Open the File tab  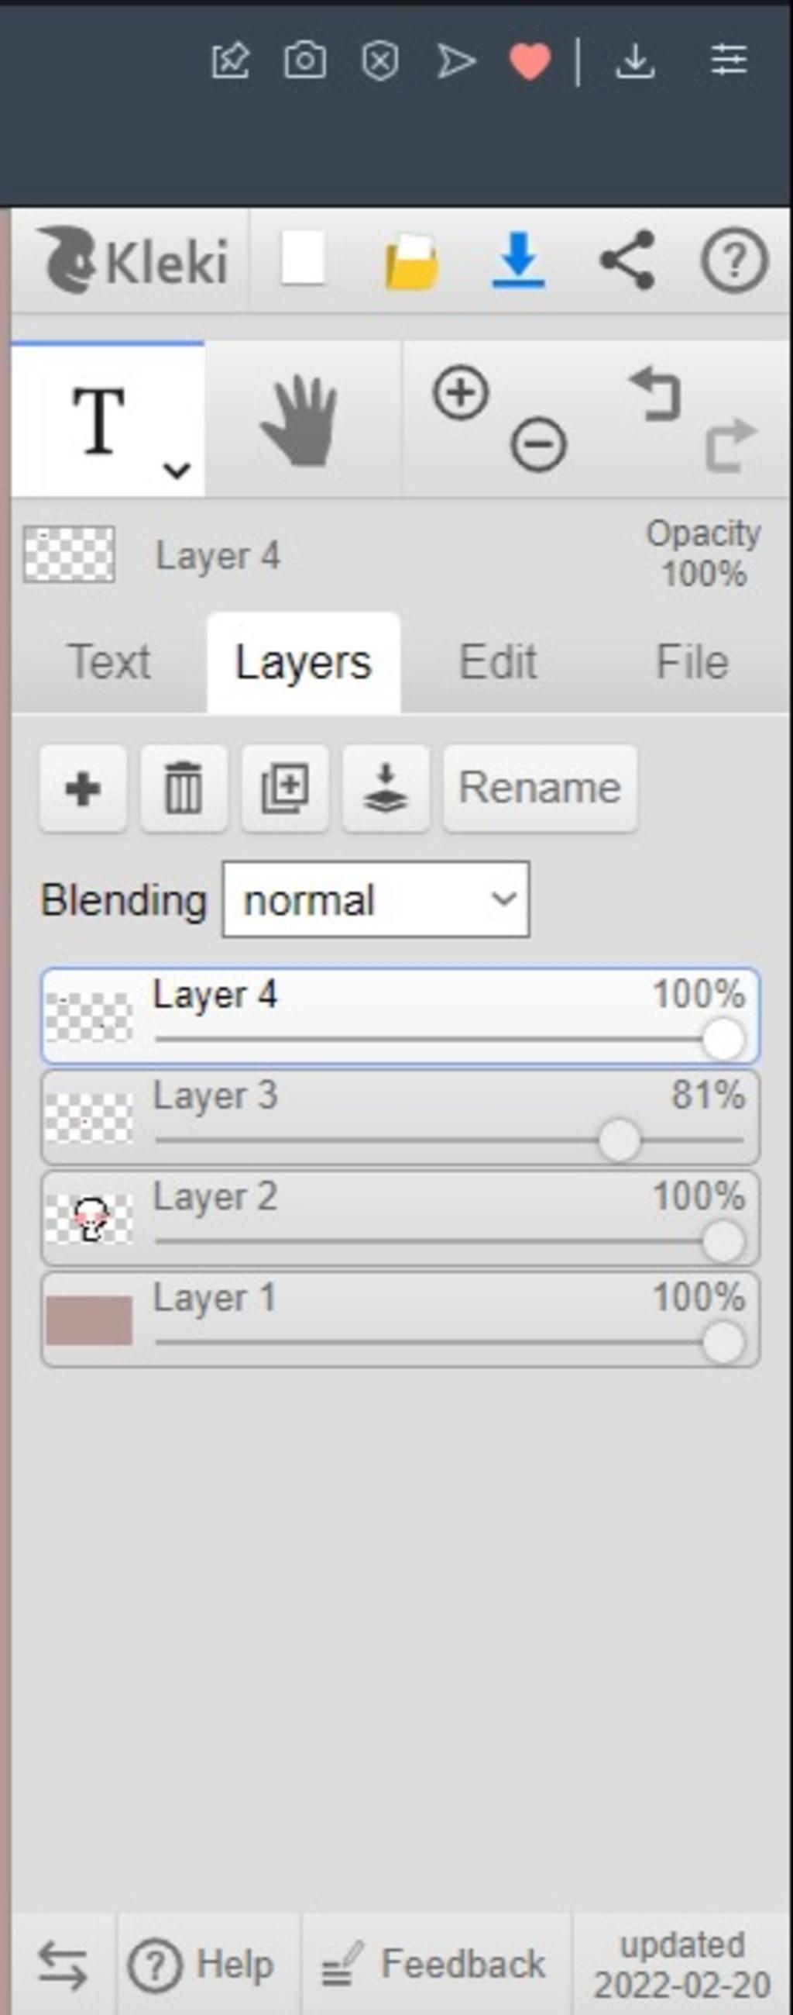click(692, 663)
